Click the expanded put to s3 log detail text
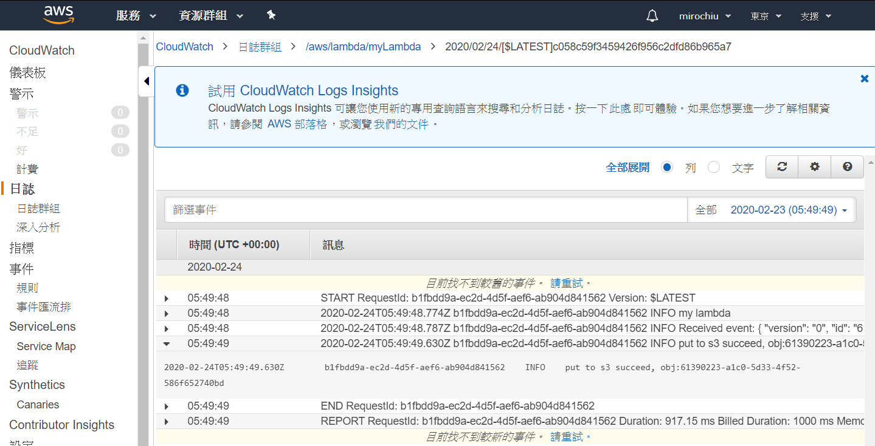 click(x=482, y=375)
